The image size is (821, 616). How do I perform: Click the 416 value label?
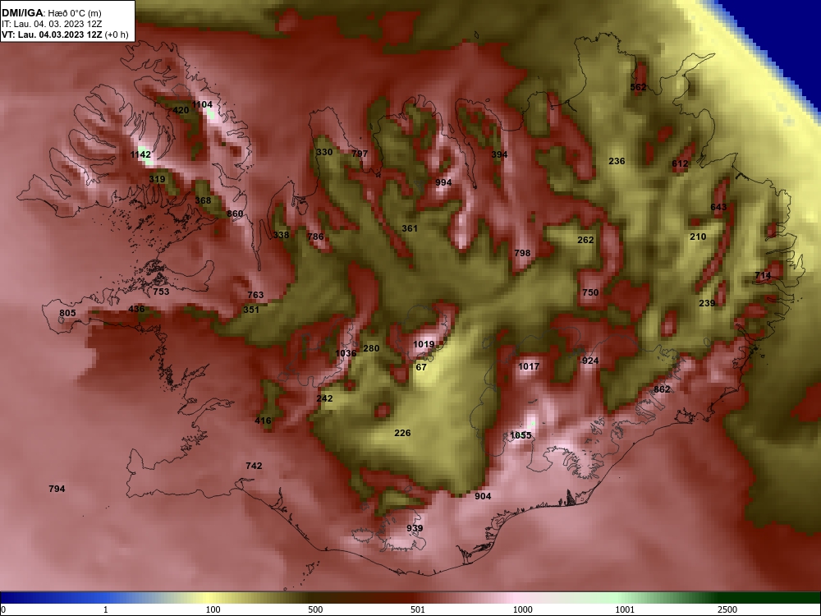pyautogui.click(x=263, y=420)
